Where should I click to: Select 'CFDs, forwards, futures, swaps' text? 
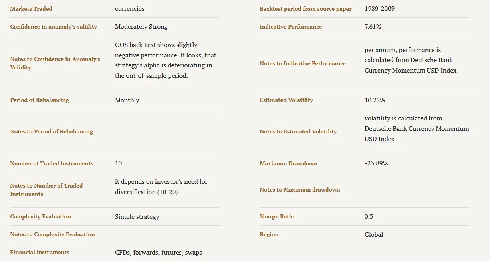pyautogui.click(x=159, y=252)
